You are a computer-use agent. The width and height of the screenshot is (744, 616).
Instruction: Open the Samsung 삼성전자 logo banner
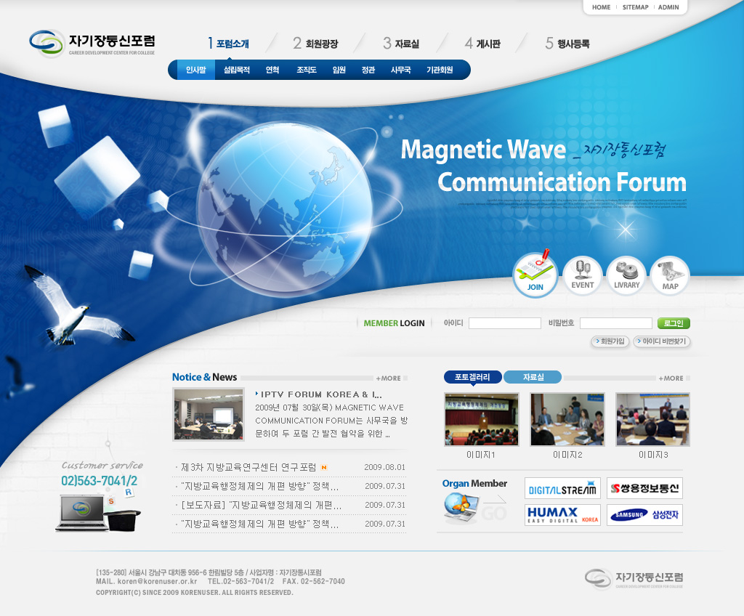pos(644,515)
